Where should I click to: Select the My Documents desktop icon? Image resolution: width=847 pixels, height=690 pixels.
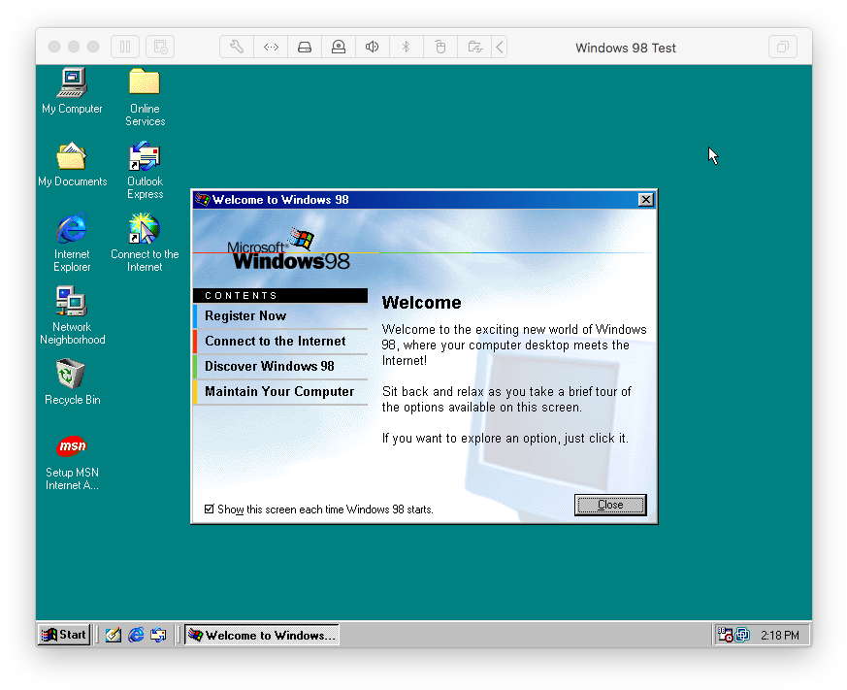[x=73, y=164]
